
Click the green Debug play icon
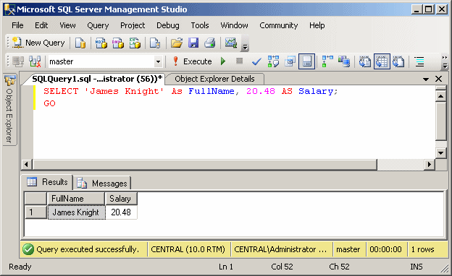coord(223,61)
